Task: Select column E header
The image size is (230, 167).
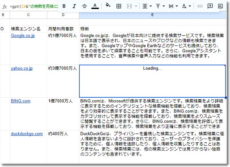Action: (152, 15)
